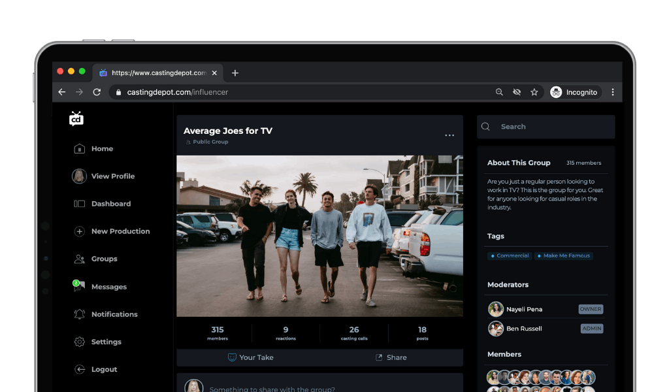Open a new browser tab

pyautogui.click(x=235, y=73)
